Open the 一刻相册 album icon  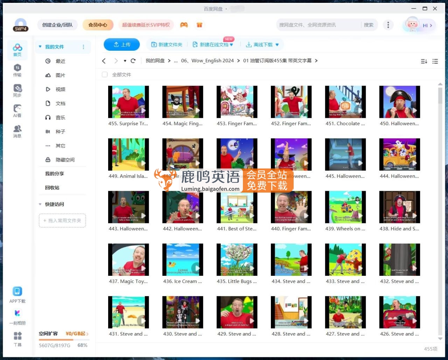pyautogui.click(x=17, y=317)
